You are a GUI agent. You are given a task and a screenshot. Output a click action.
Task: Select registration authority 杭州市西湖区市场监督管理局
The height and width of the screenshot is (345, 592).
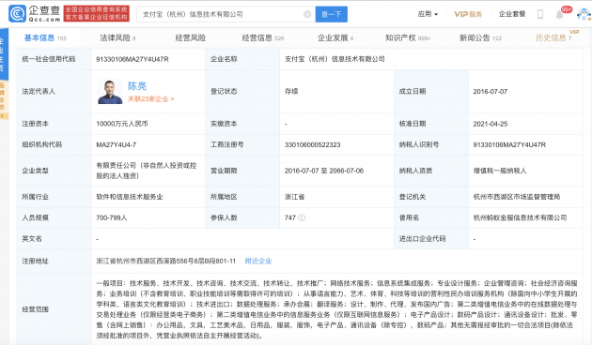(x=517, y=197)
